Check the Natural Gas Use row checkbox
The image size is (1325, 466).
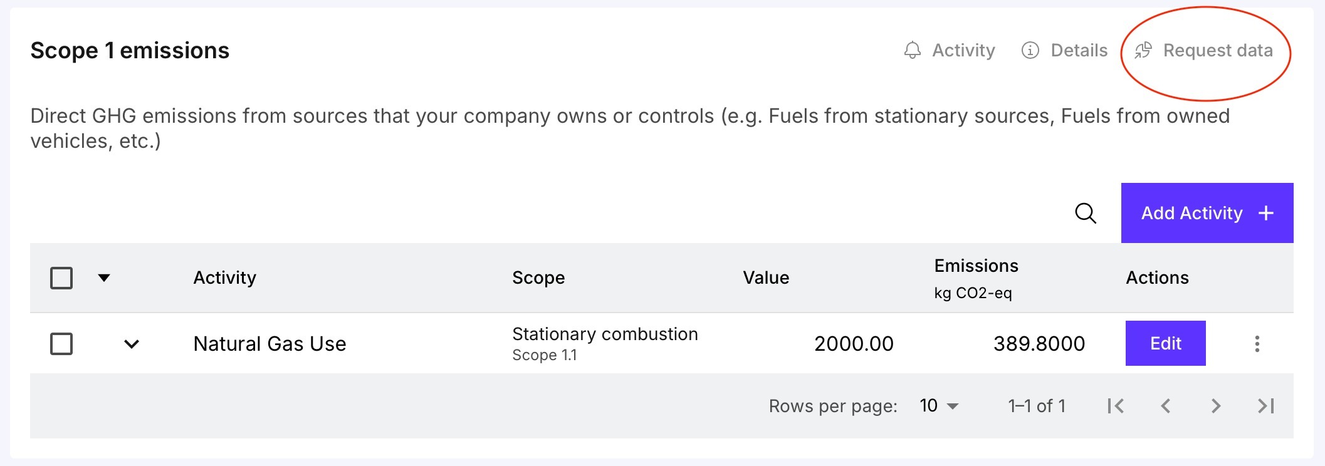pos(61,344)
